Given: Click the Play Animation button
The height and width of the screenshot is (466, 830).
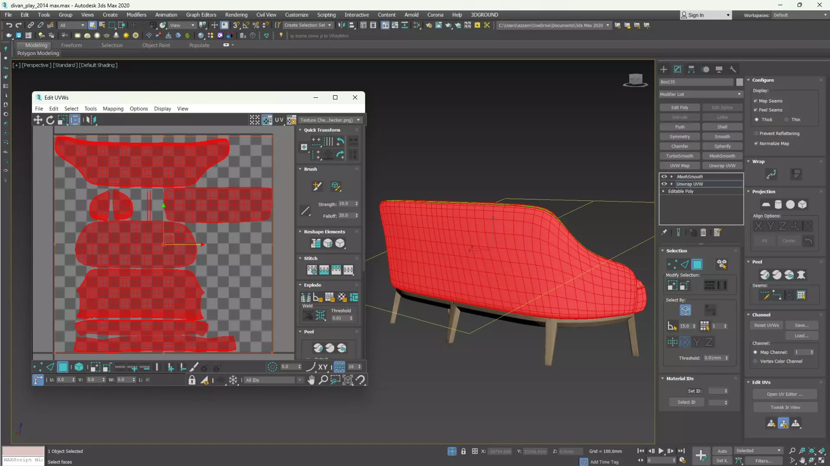Looking at the screenshot, I should (x=661, y=451).
